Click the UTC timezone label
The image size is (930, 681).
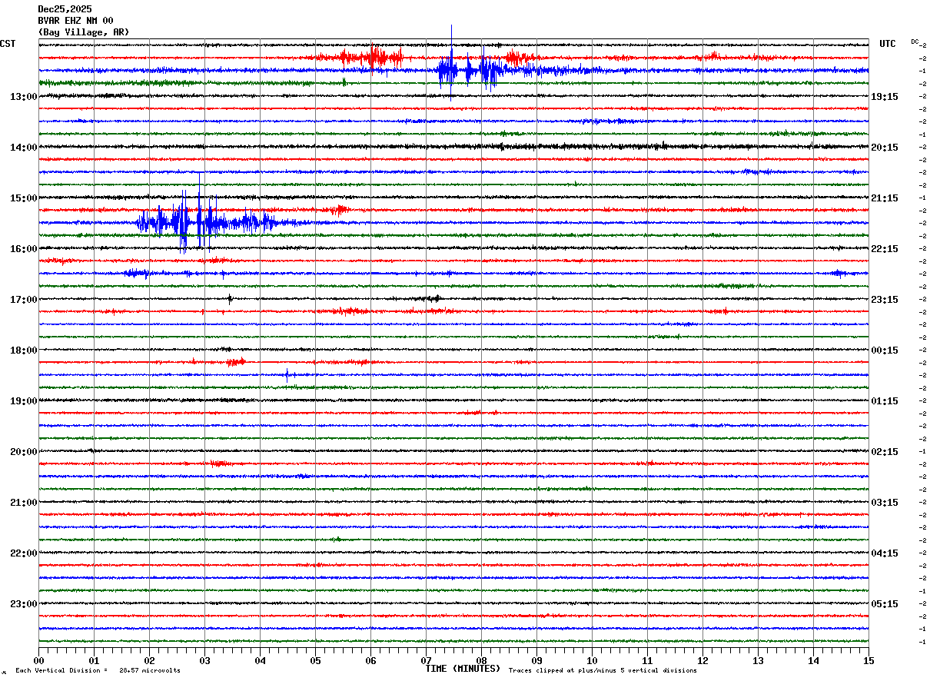point(888,44)
